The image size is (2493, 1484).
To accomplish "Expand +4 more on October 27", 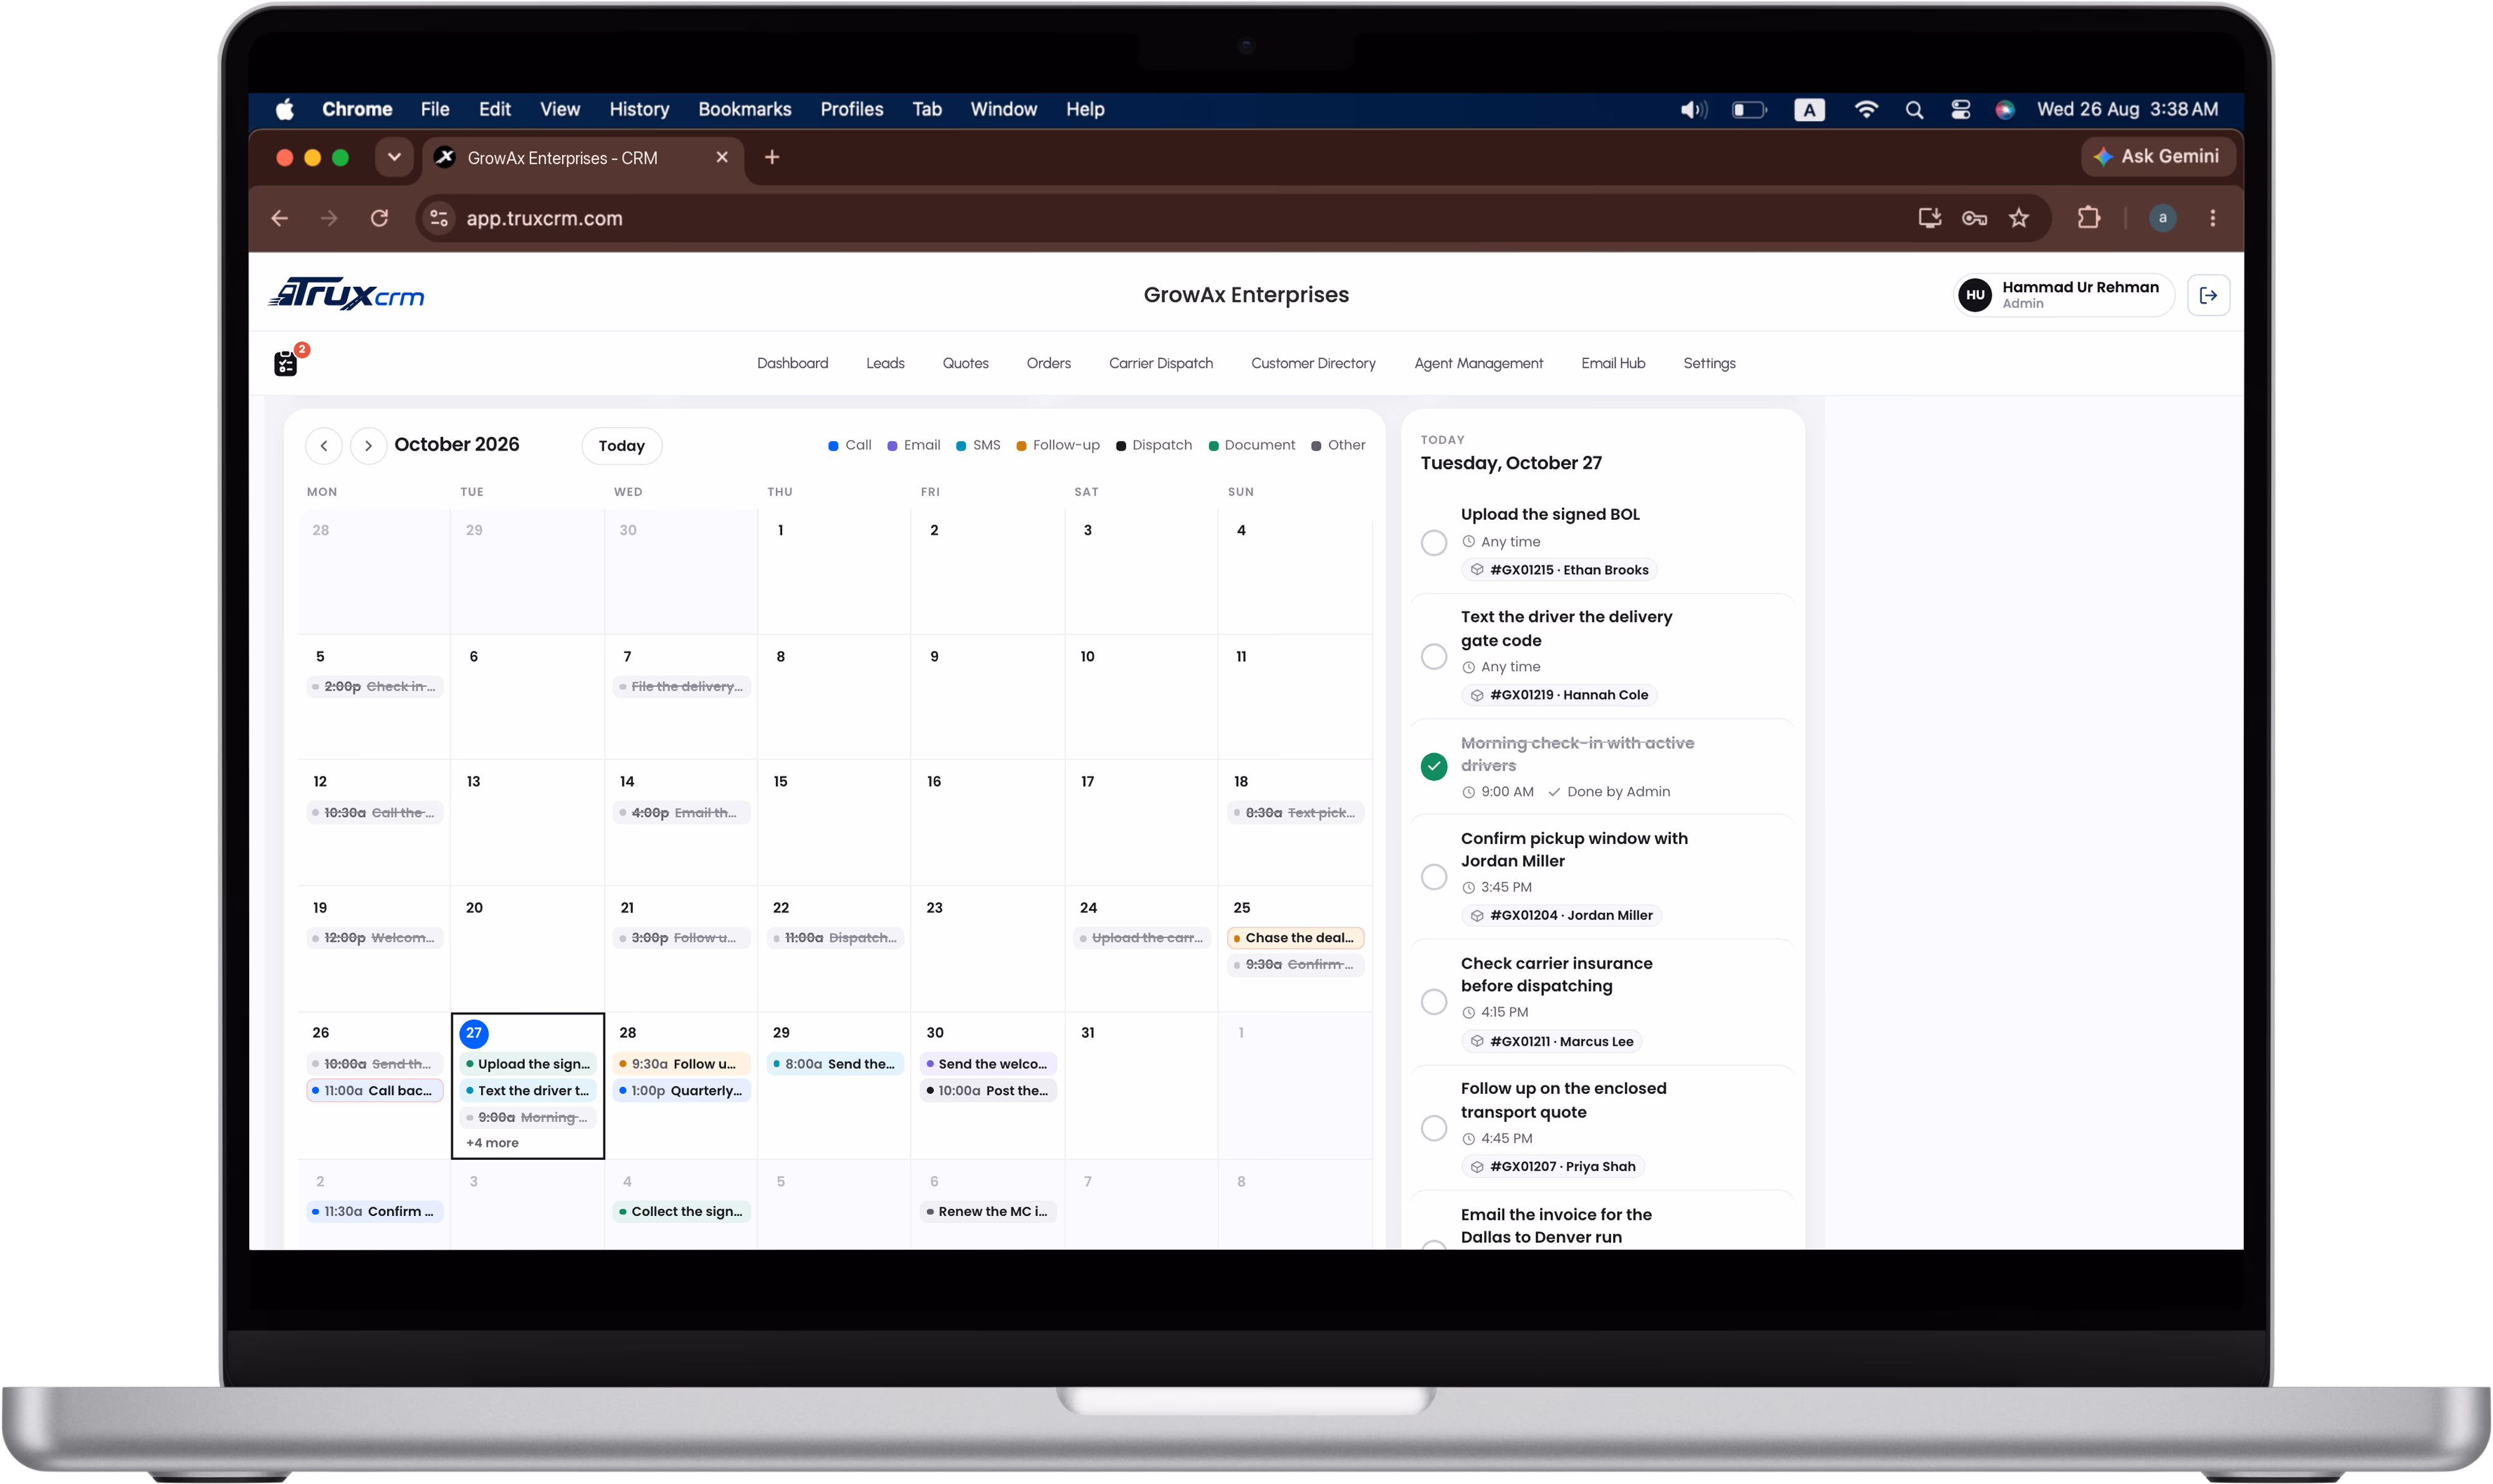I will pyautogui.click(x=492, y=1142).
